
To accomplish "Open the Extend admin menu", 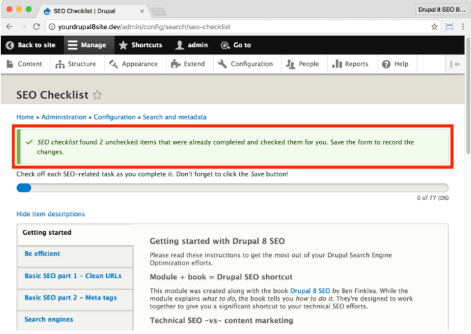I will pos(188,64).
